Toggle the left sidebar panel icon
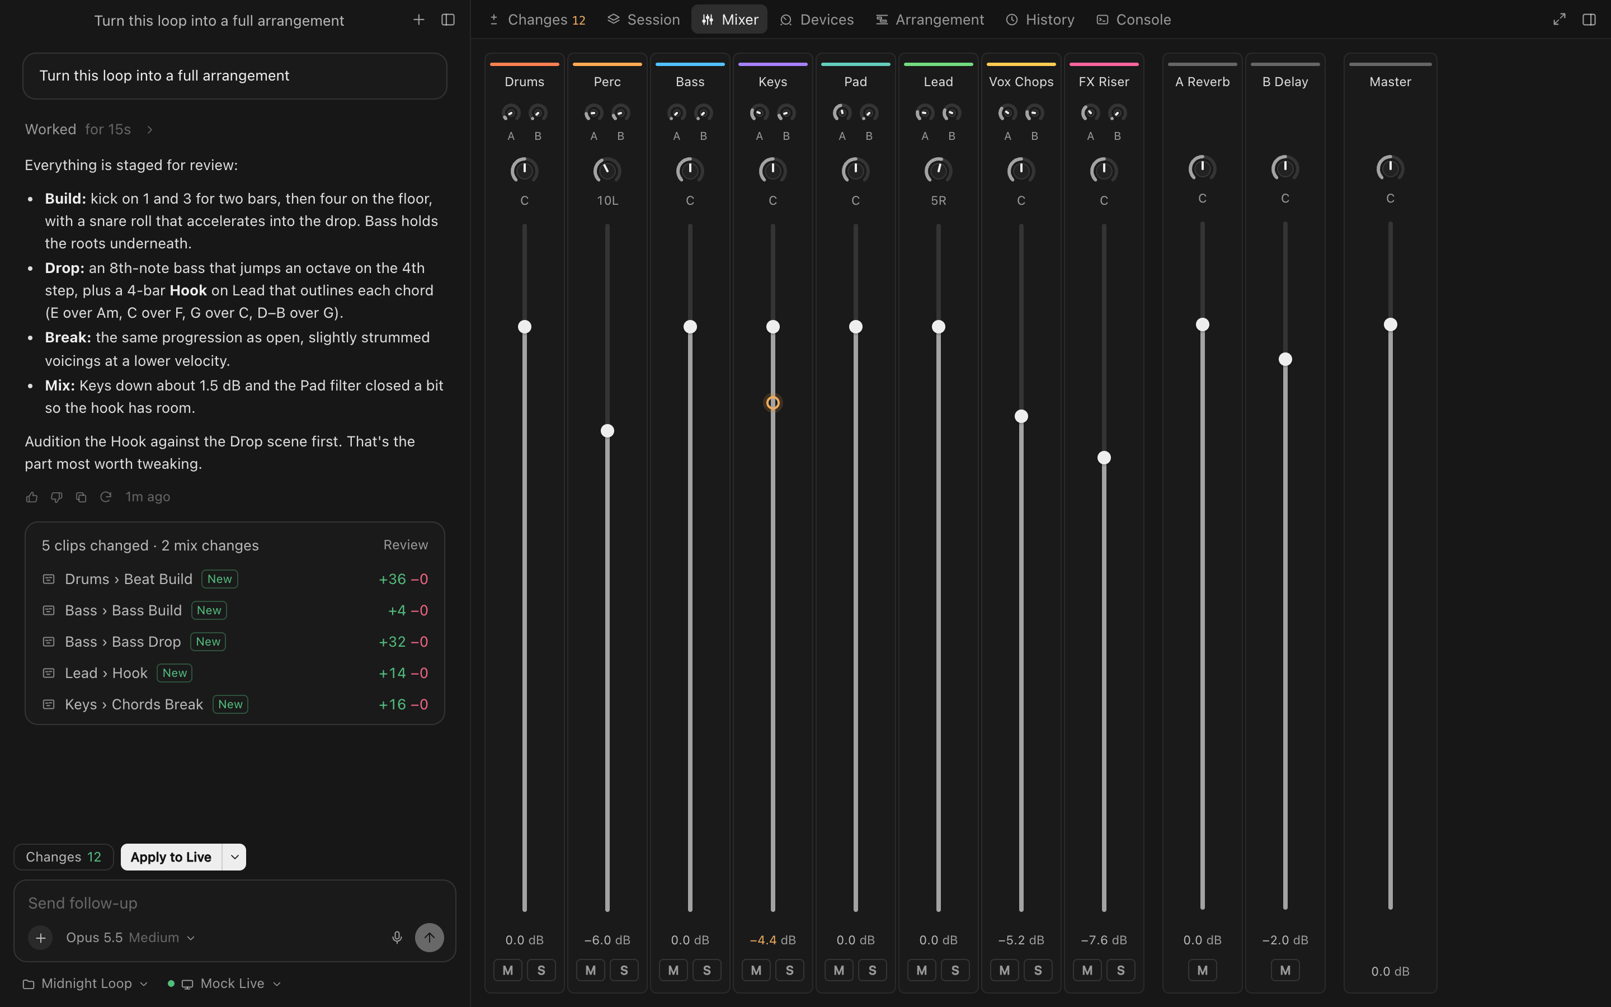This screenshot has height=1007, width=1611. [x=448, y=20]
